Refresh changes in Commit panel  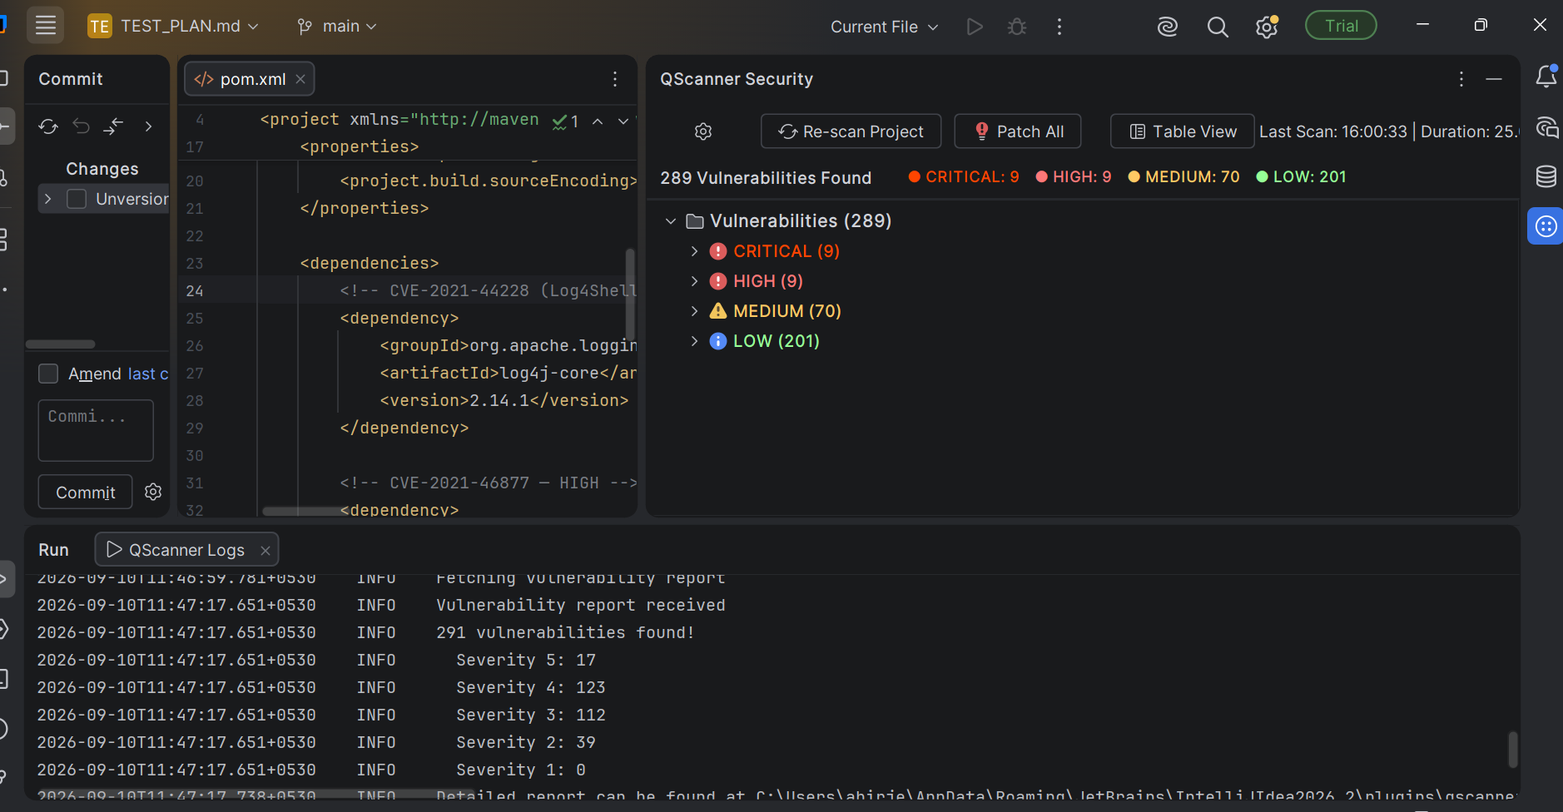tap(48, 126)
